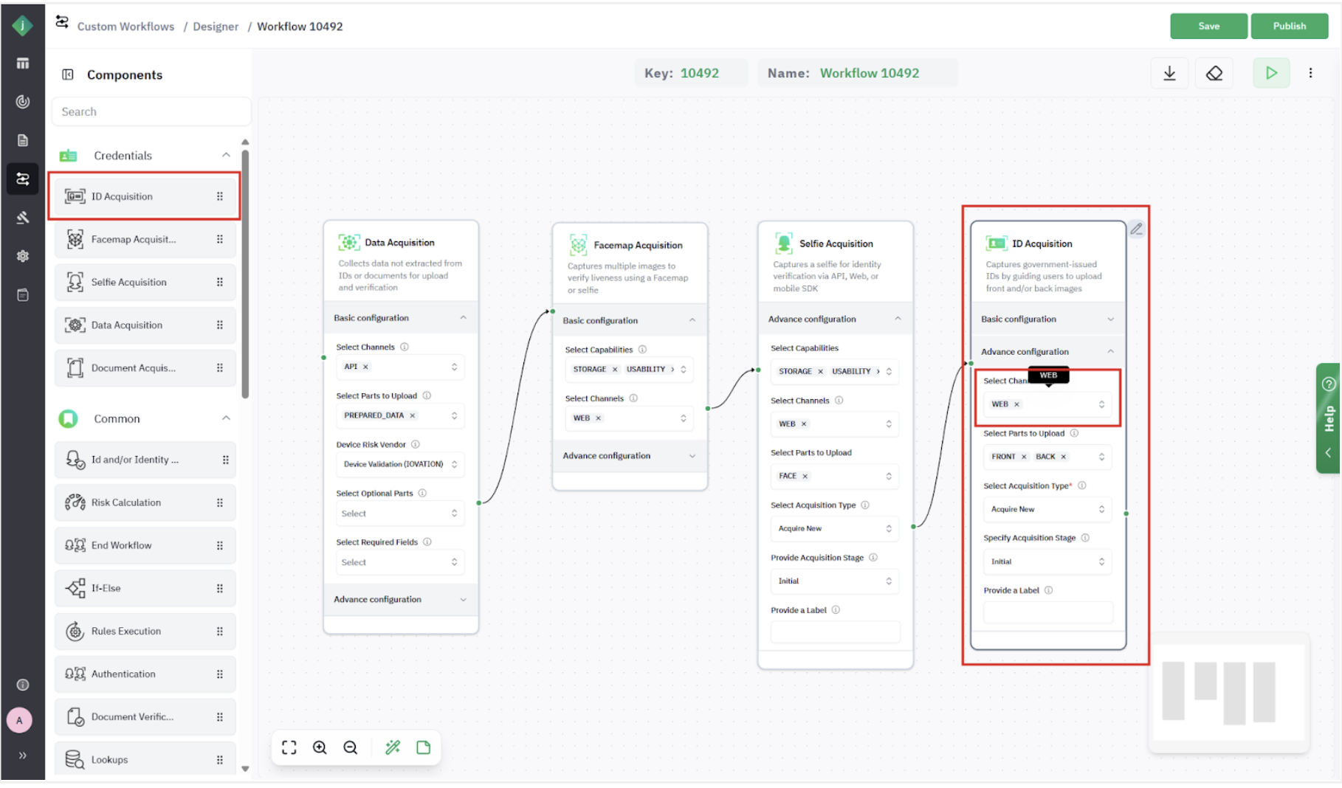Zoom in on the canvas
Screen dimensions: 1342x788
point(320,747)
